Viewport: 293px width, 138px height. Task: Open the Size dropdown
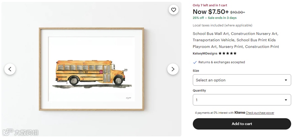point(241,80)
